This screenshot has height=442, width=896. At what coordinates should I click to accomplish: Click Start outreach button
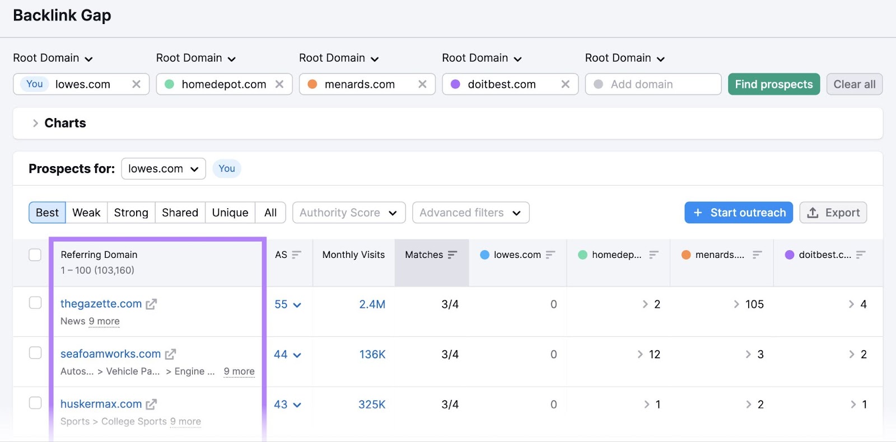click(739, 213)
